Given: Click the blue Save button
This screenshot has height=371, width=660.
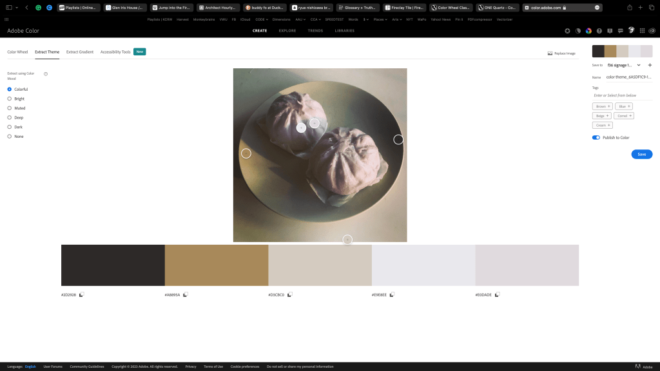Looking at the screenshot, I should 641,155.
